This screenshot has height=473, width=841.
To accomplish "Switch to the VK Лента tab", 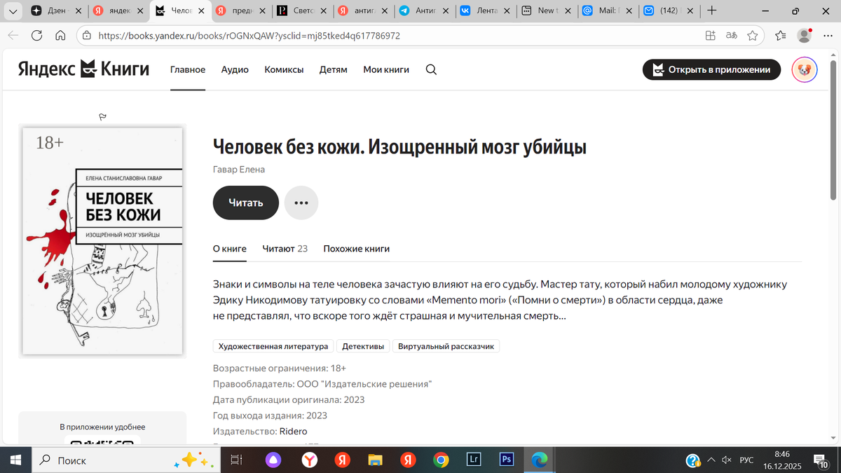I will click(486, 11).
